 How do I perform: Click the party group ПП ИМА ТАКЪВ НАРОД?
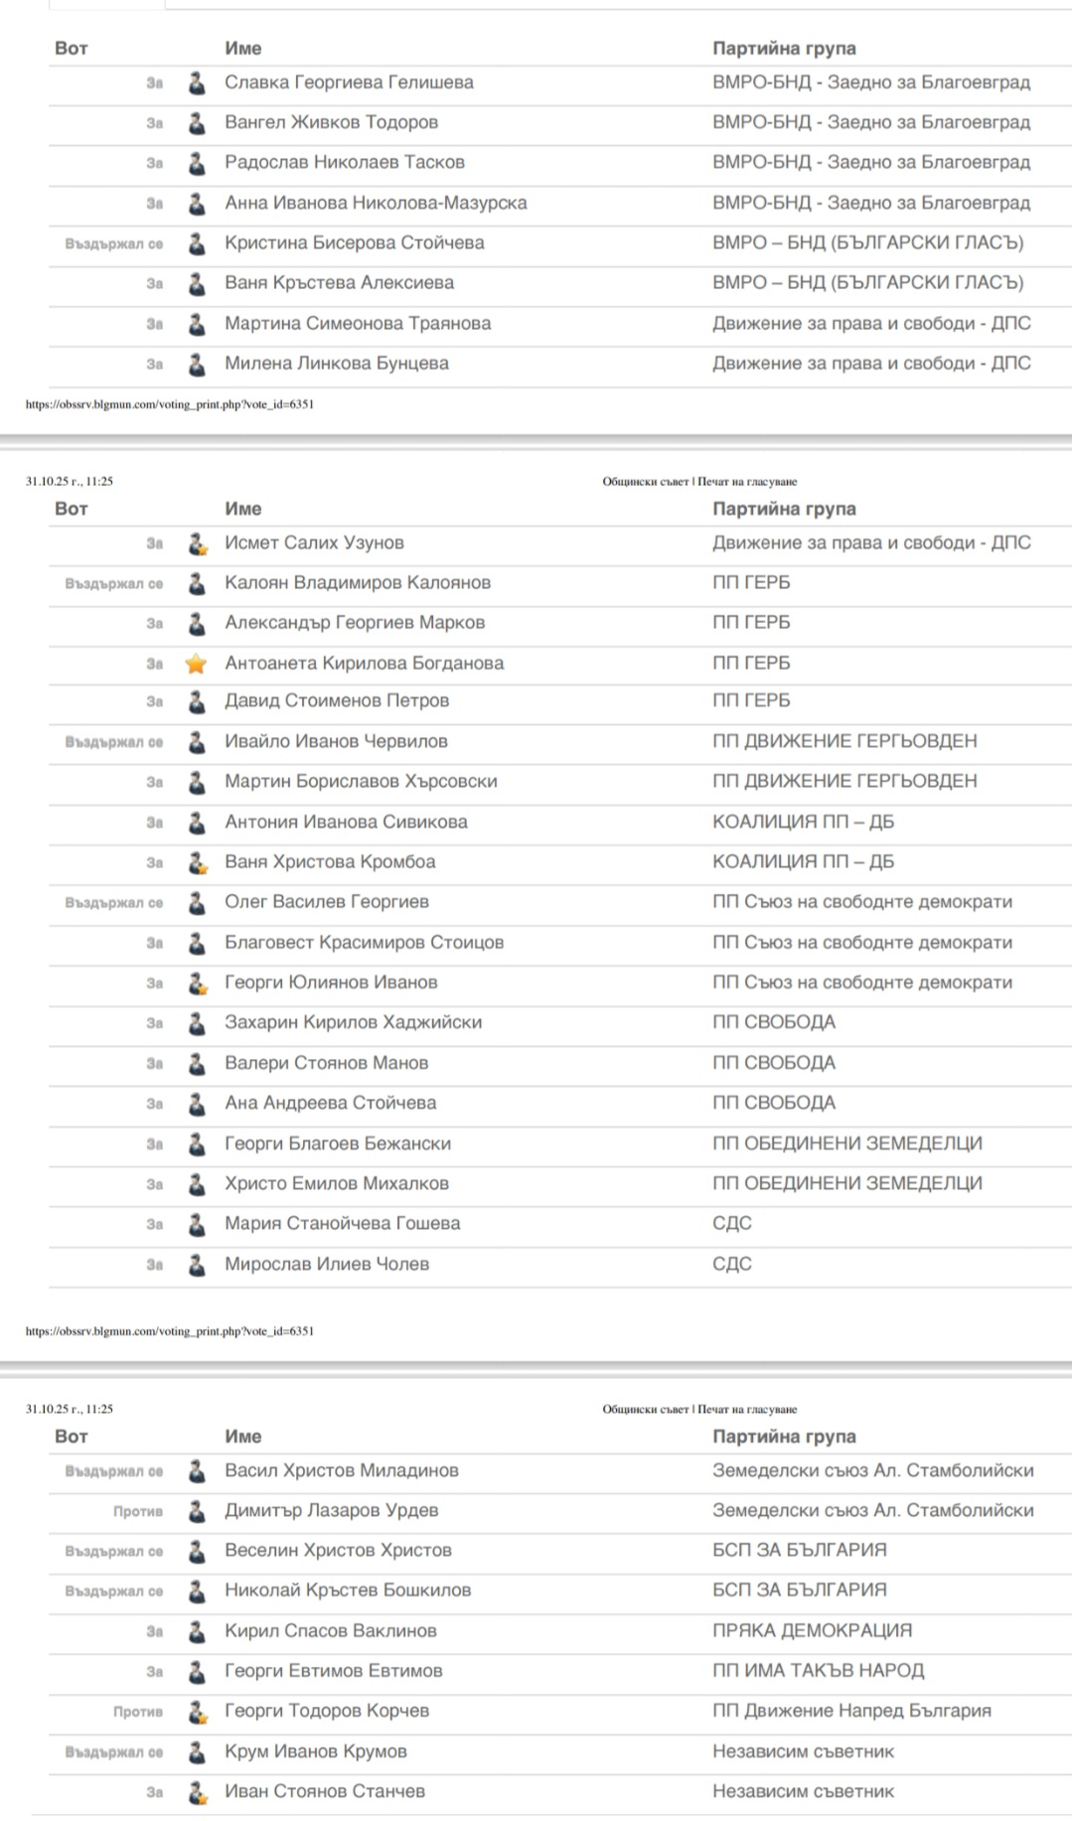[x=818, y=1671]
